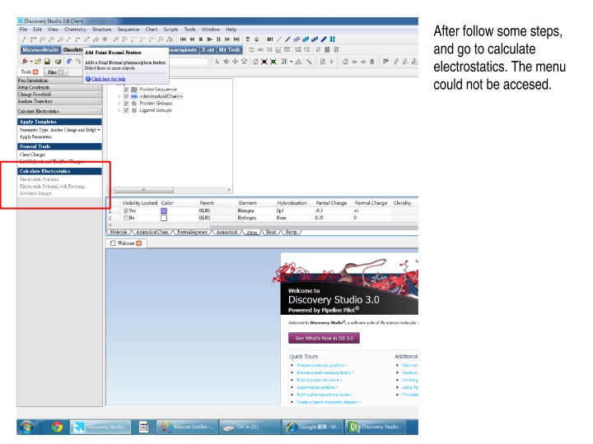The image size is (593, 444).
Task: Click the rewind playback button
Action: pos(192,39)
